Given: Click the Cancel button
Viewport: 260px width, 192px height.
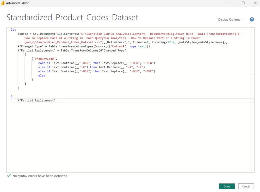Looking at the screenshot, I should tap(246, 186).
